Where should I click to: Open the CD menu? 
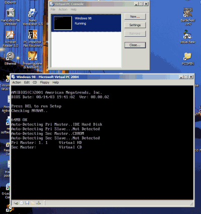(x=35, y=83)
